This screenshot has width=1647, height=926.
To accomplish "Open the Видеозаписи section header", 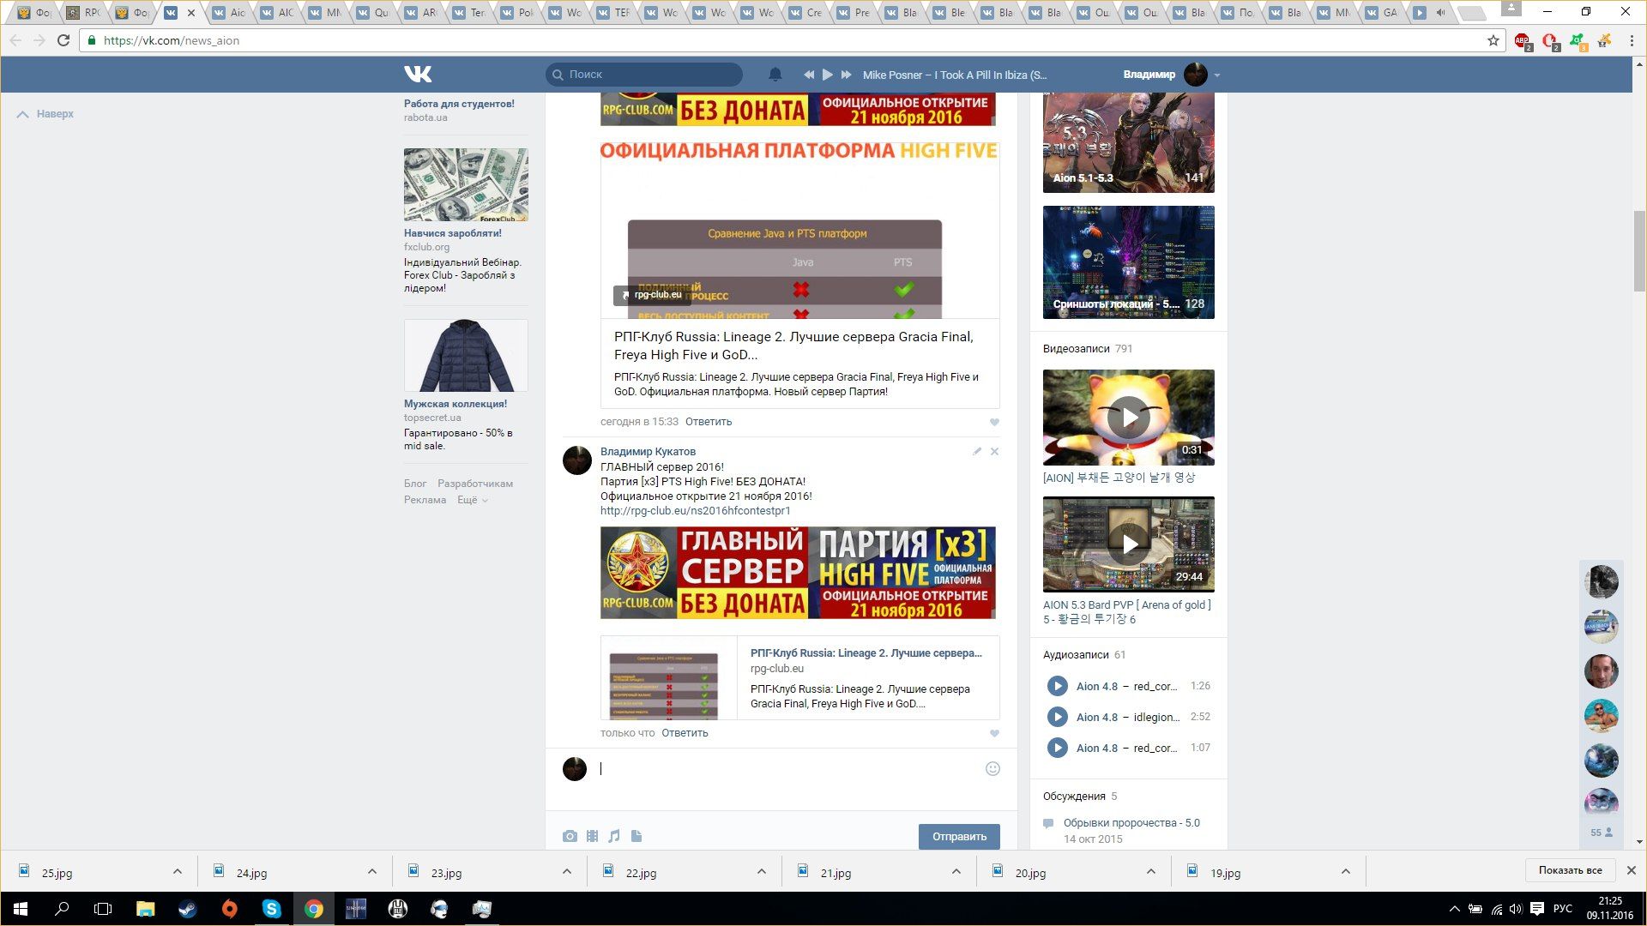I will point(1076,349).
